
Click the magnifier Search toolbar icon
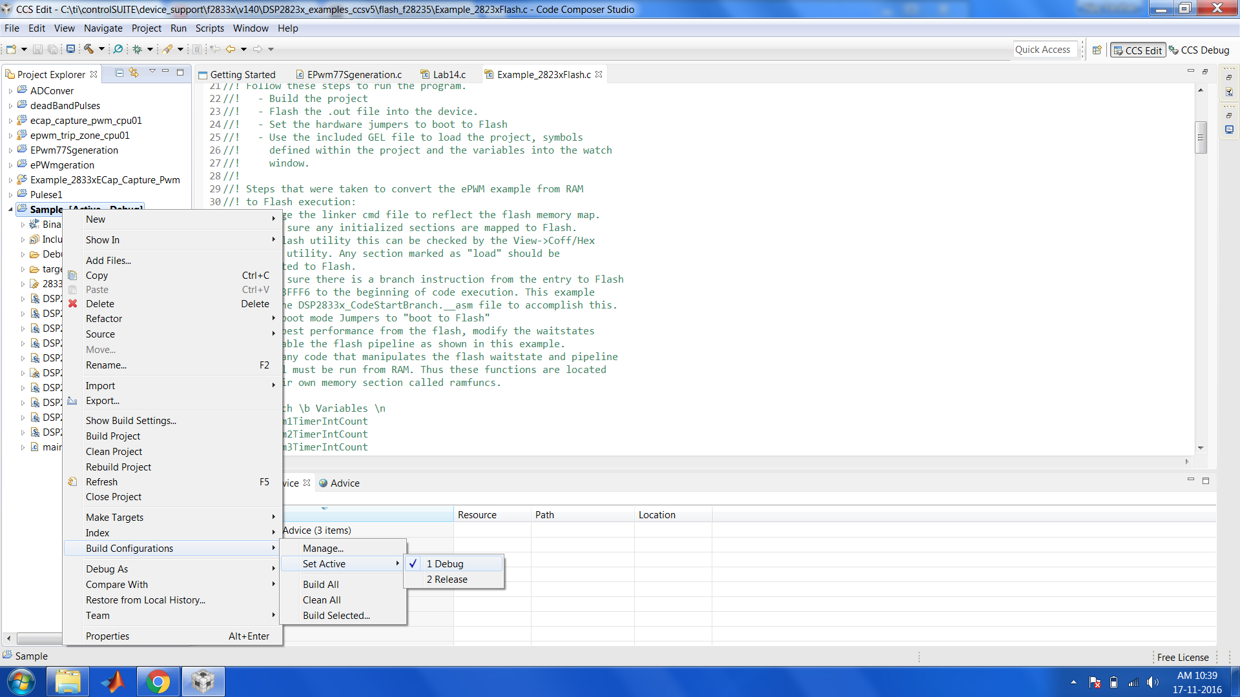point(118,49)
